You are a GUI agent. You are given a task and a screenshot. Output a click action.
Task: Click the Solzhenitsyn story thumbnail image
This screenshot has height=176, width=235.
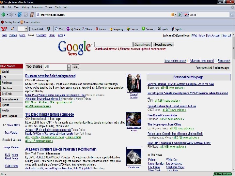[134, 83]
